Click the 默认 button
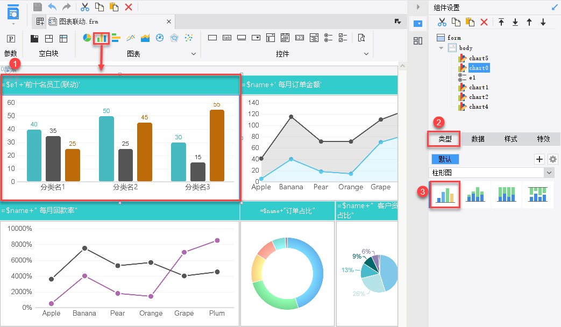 [x=445, y=159]
